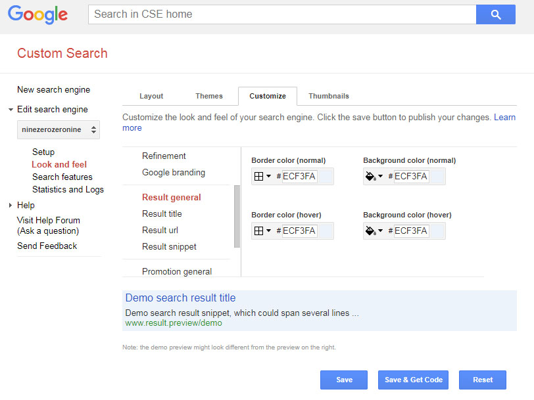Viewport: 534px width, 400px height.
Task: Focus the Search in CSE home field
Action: (282, 14)
